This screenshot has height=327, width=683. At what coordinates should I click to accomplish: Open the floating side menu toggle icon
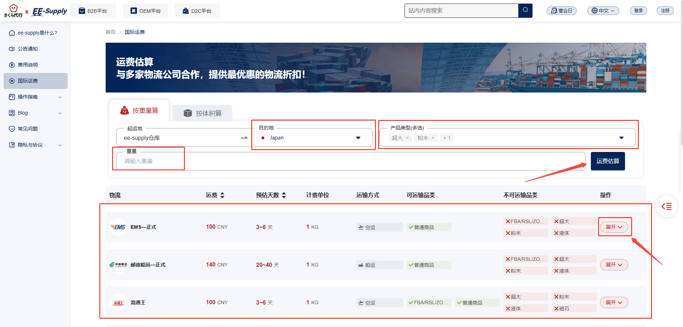(667, 206)
